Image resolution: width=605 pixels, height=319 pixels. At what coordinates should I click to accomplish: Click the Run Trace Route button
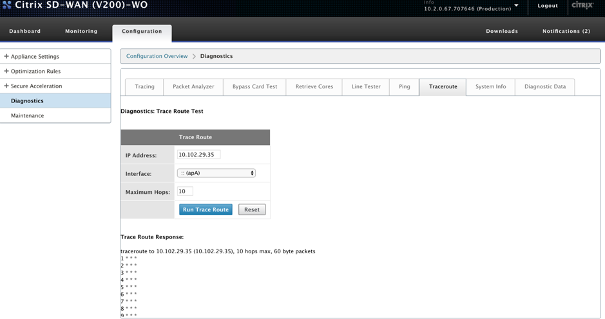point(206,209)
